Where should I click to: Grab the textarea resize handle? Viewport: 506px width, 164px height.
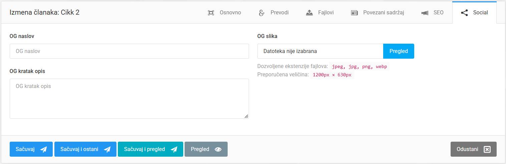(246, 116)
